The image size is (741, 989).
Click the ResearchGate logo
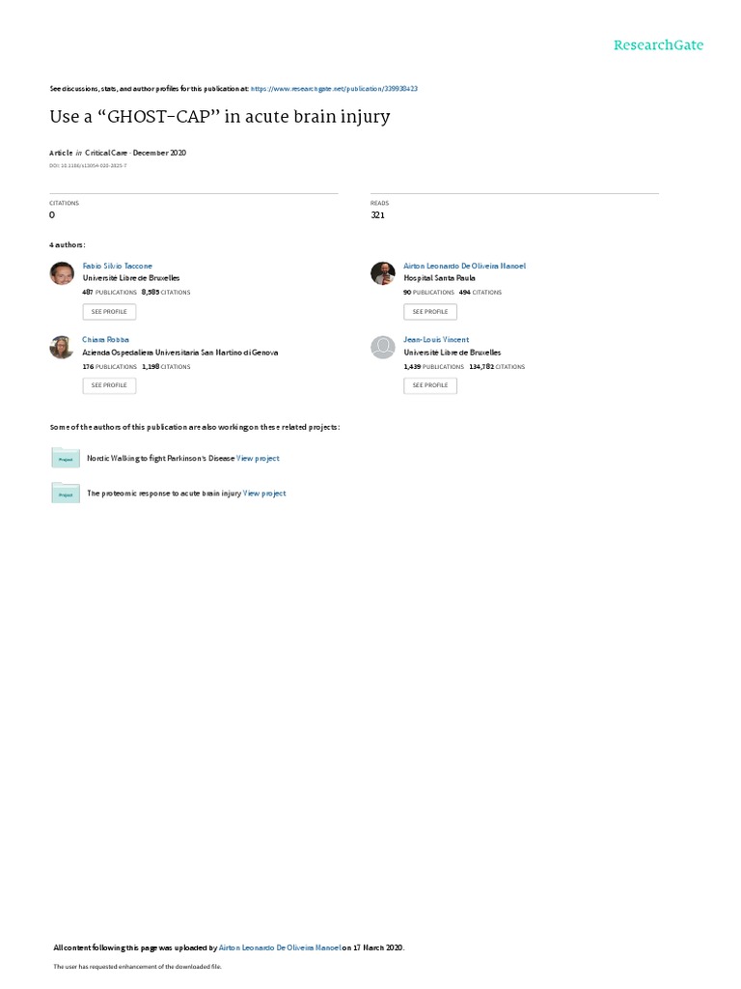658,44
